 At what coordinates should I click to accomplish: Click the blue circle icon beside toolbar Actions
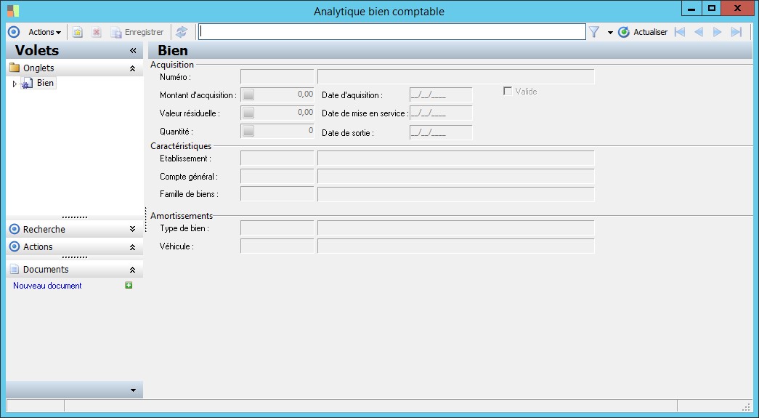coord(14,32)
